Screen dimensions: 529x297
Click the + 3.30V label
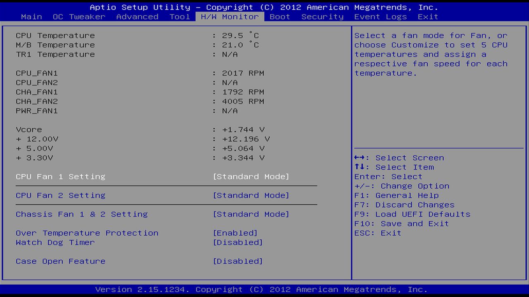click(x=34, y=158)
